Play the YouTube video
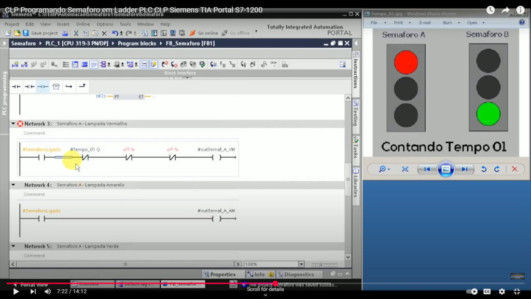Screen dimensions: 531x299 16,292
